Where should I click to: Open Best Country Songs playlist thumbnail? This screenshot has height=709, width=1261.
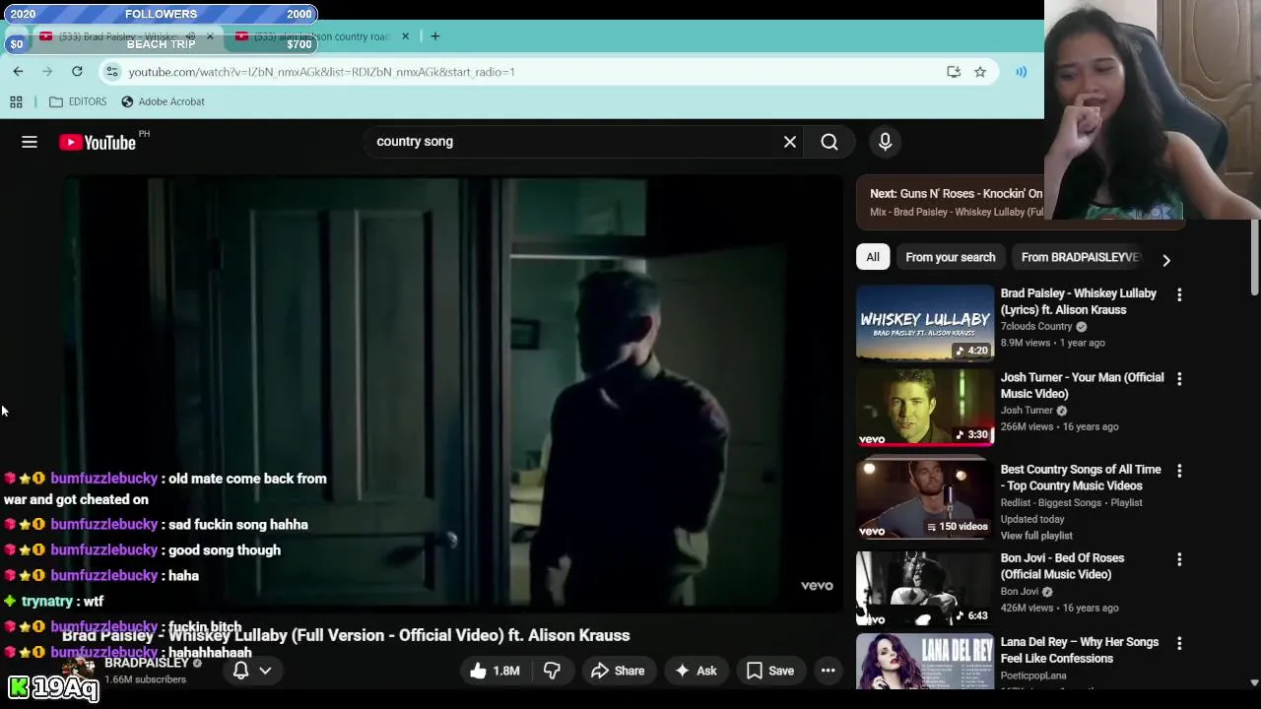(x=925, y=499)
